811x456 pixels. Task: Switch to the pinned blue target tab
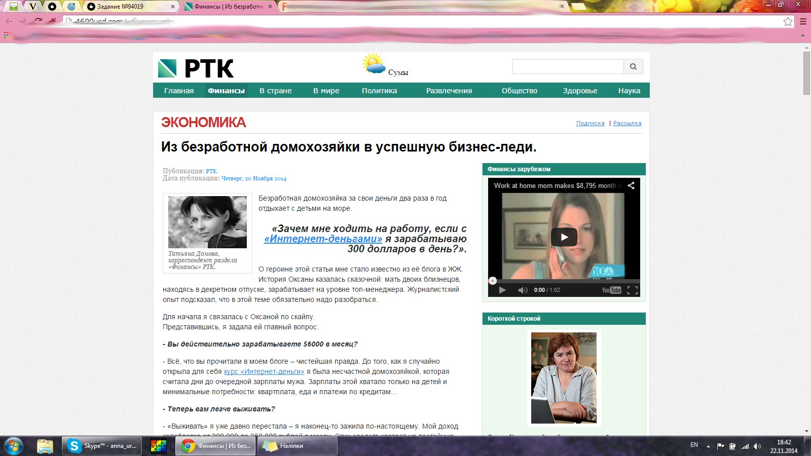71,7
